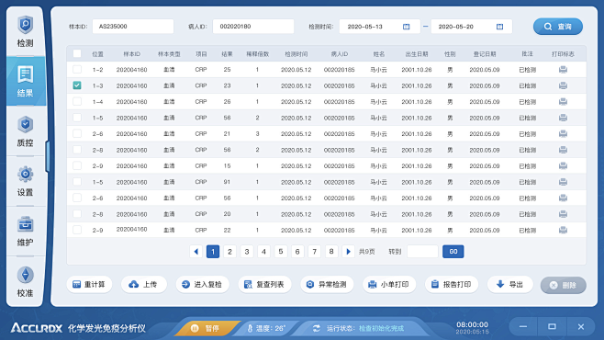Click the 暂停 pause icon button
The image size is (604, 340).
pos(195,328)
